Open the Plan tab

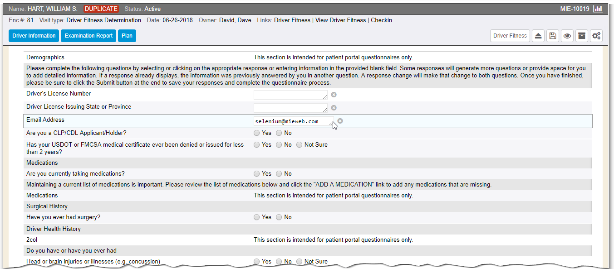coord(127,36)
